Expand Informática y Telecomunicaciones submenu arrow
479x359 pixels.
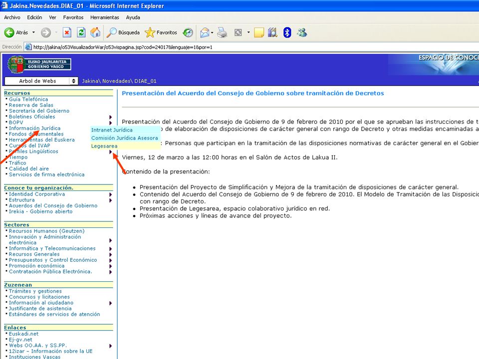(x=111, y=249)
